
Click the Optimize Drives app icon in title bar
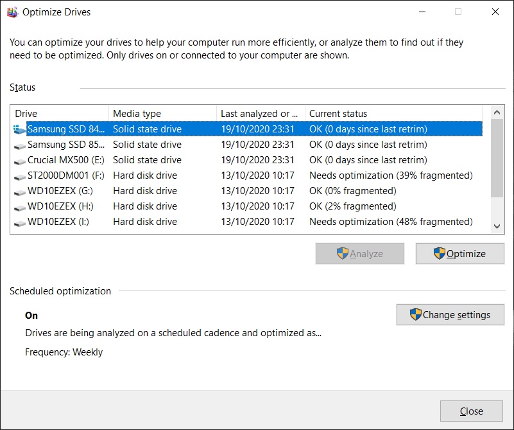tap(12, 12)
